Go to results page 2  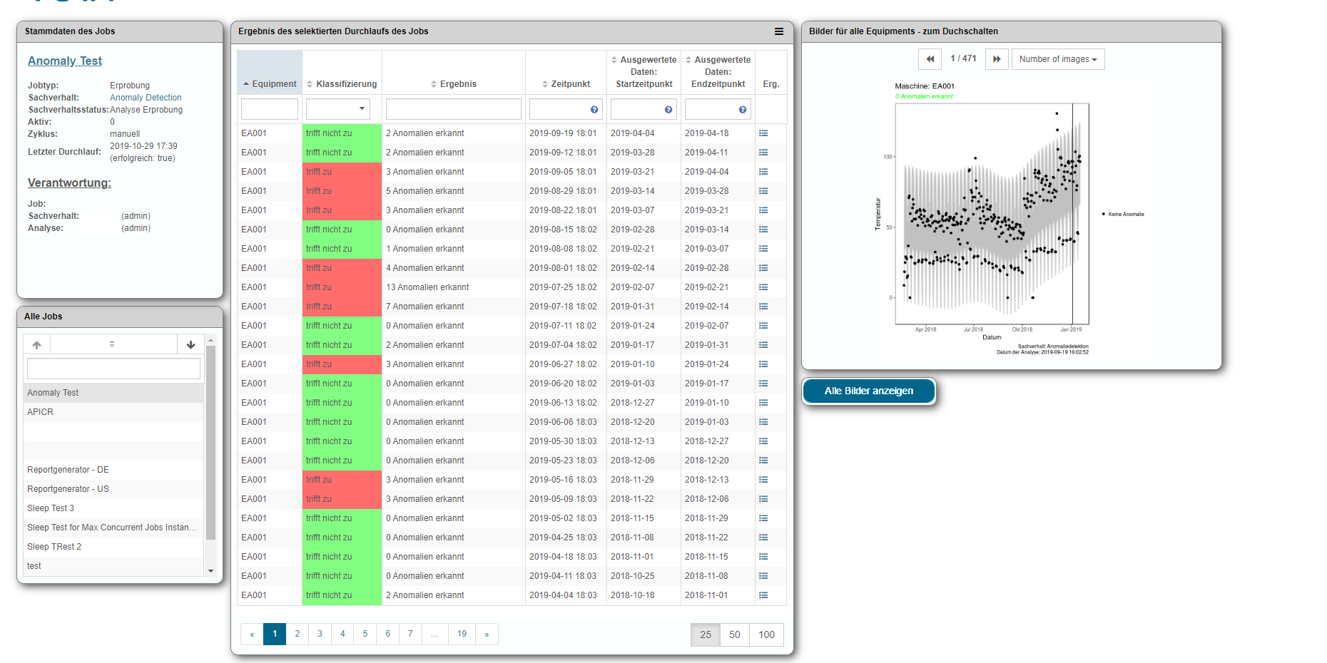(x=298, y=634)
